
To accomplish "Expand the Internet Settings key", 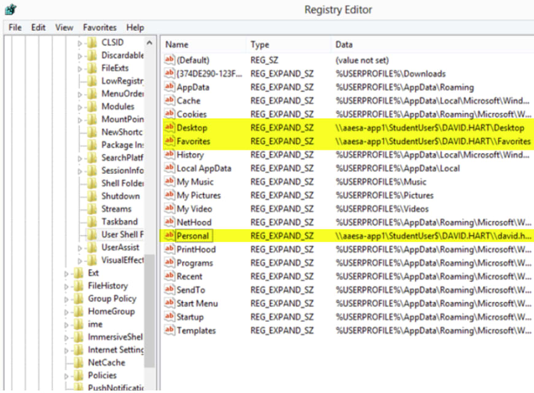I will coord(66,351).
